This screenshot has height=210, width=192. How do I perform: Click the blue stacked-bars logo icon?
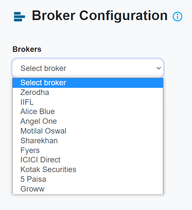(19, 17)
